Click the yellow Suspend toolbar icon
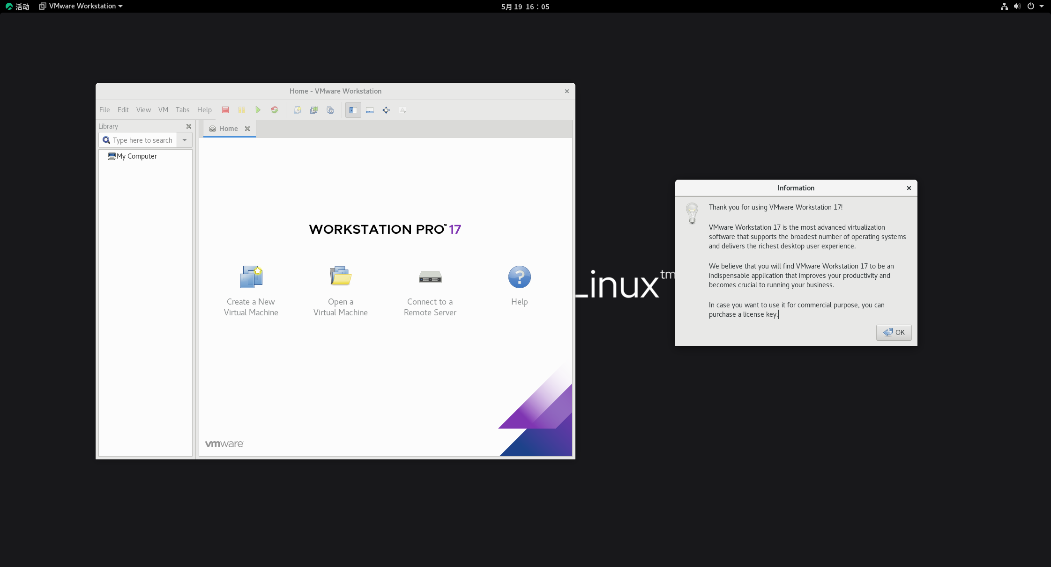The height and width of the screenshot is (567, 1051). tap(242, 110)
